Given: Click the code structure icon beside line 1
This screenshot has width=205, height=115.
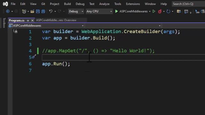Looking at the screenshot, I should 15,31.
